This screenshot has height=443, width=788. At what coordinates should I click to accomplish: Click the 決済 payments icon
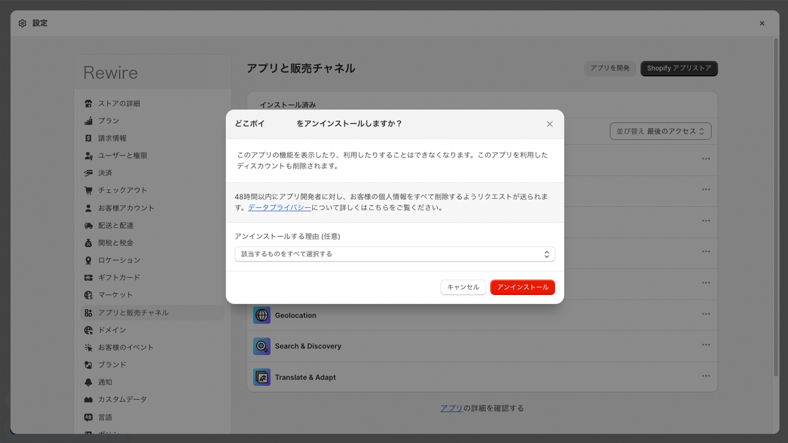88,173
